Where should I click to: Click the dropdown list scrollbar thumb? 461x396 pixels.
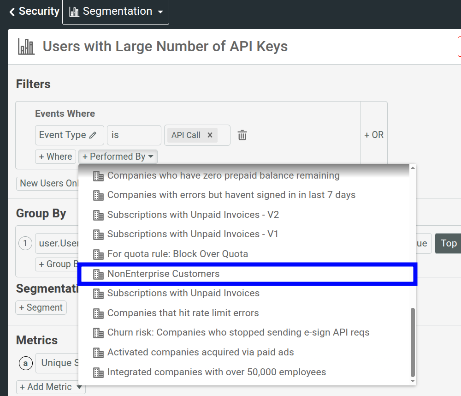(x=413, y=342)
